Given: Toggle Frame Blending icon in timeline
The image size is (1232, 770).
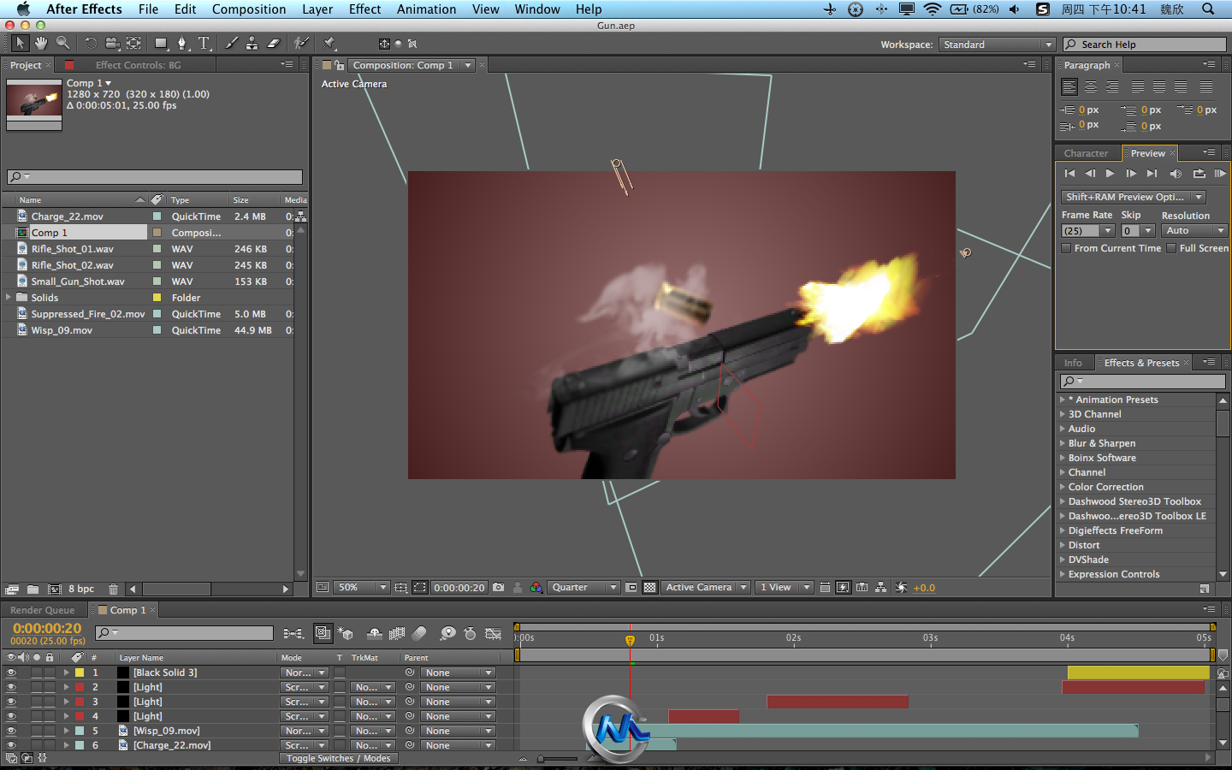Looking at the screenshot, I should click(397, 633).
